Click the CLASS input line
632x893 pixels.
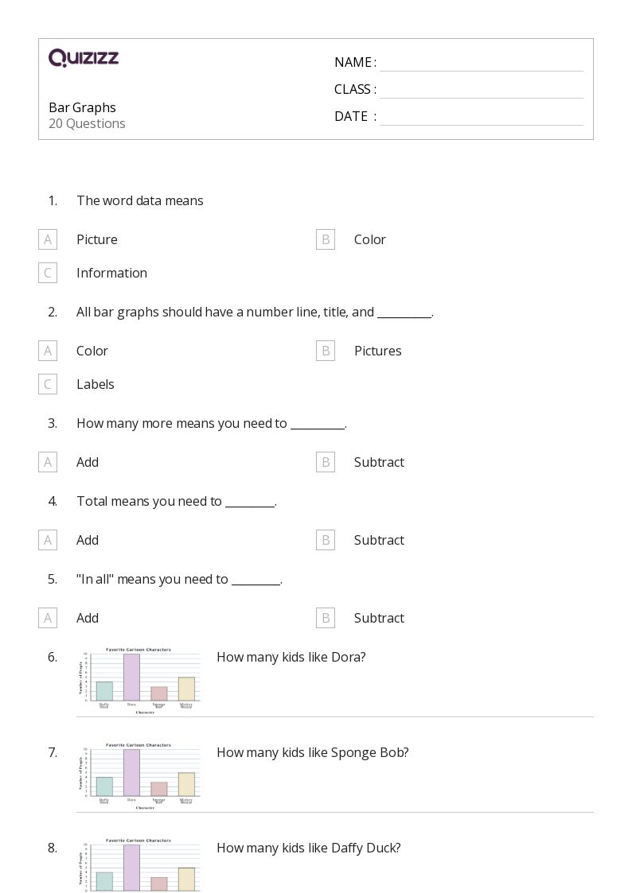pos(481,90)
